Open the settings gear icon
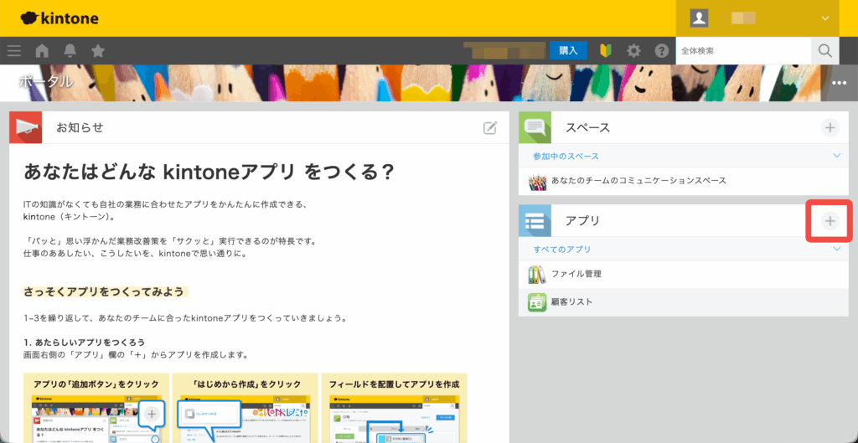 click(633, 50)
